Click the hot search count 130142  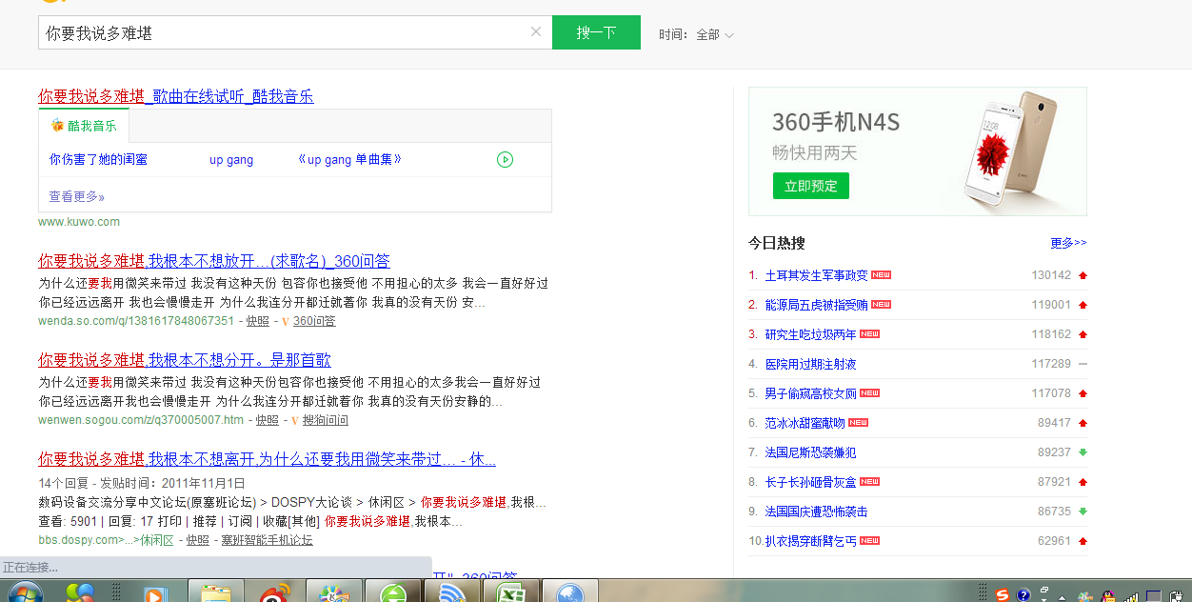point(1051,275)
